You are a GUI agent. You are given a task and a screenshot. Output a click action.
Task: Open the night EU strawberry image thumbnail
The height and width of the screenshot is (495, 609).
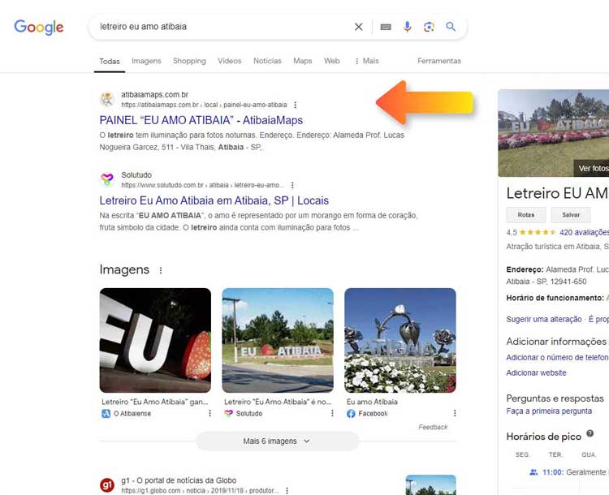[x=155, y=340]
